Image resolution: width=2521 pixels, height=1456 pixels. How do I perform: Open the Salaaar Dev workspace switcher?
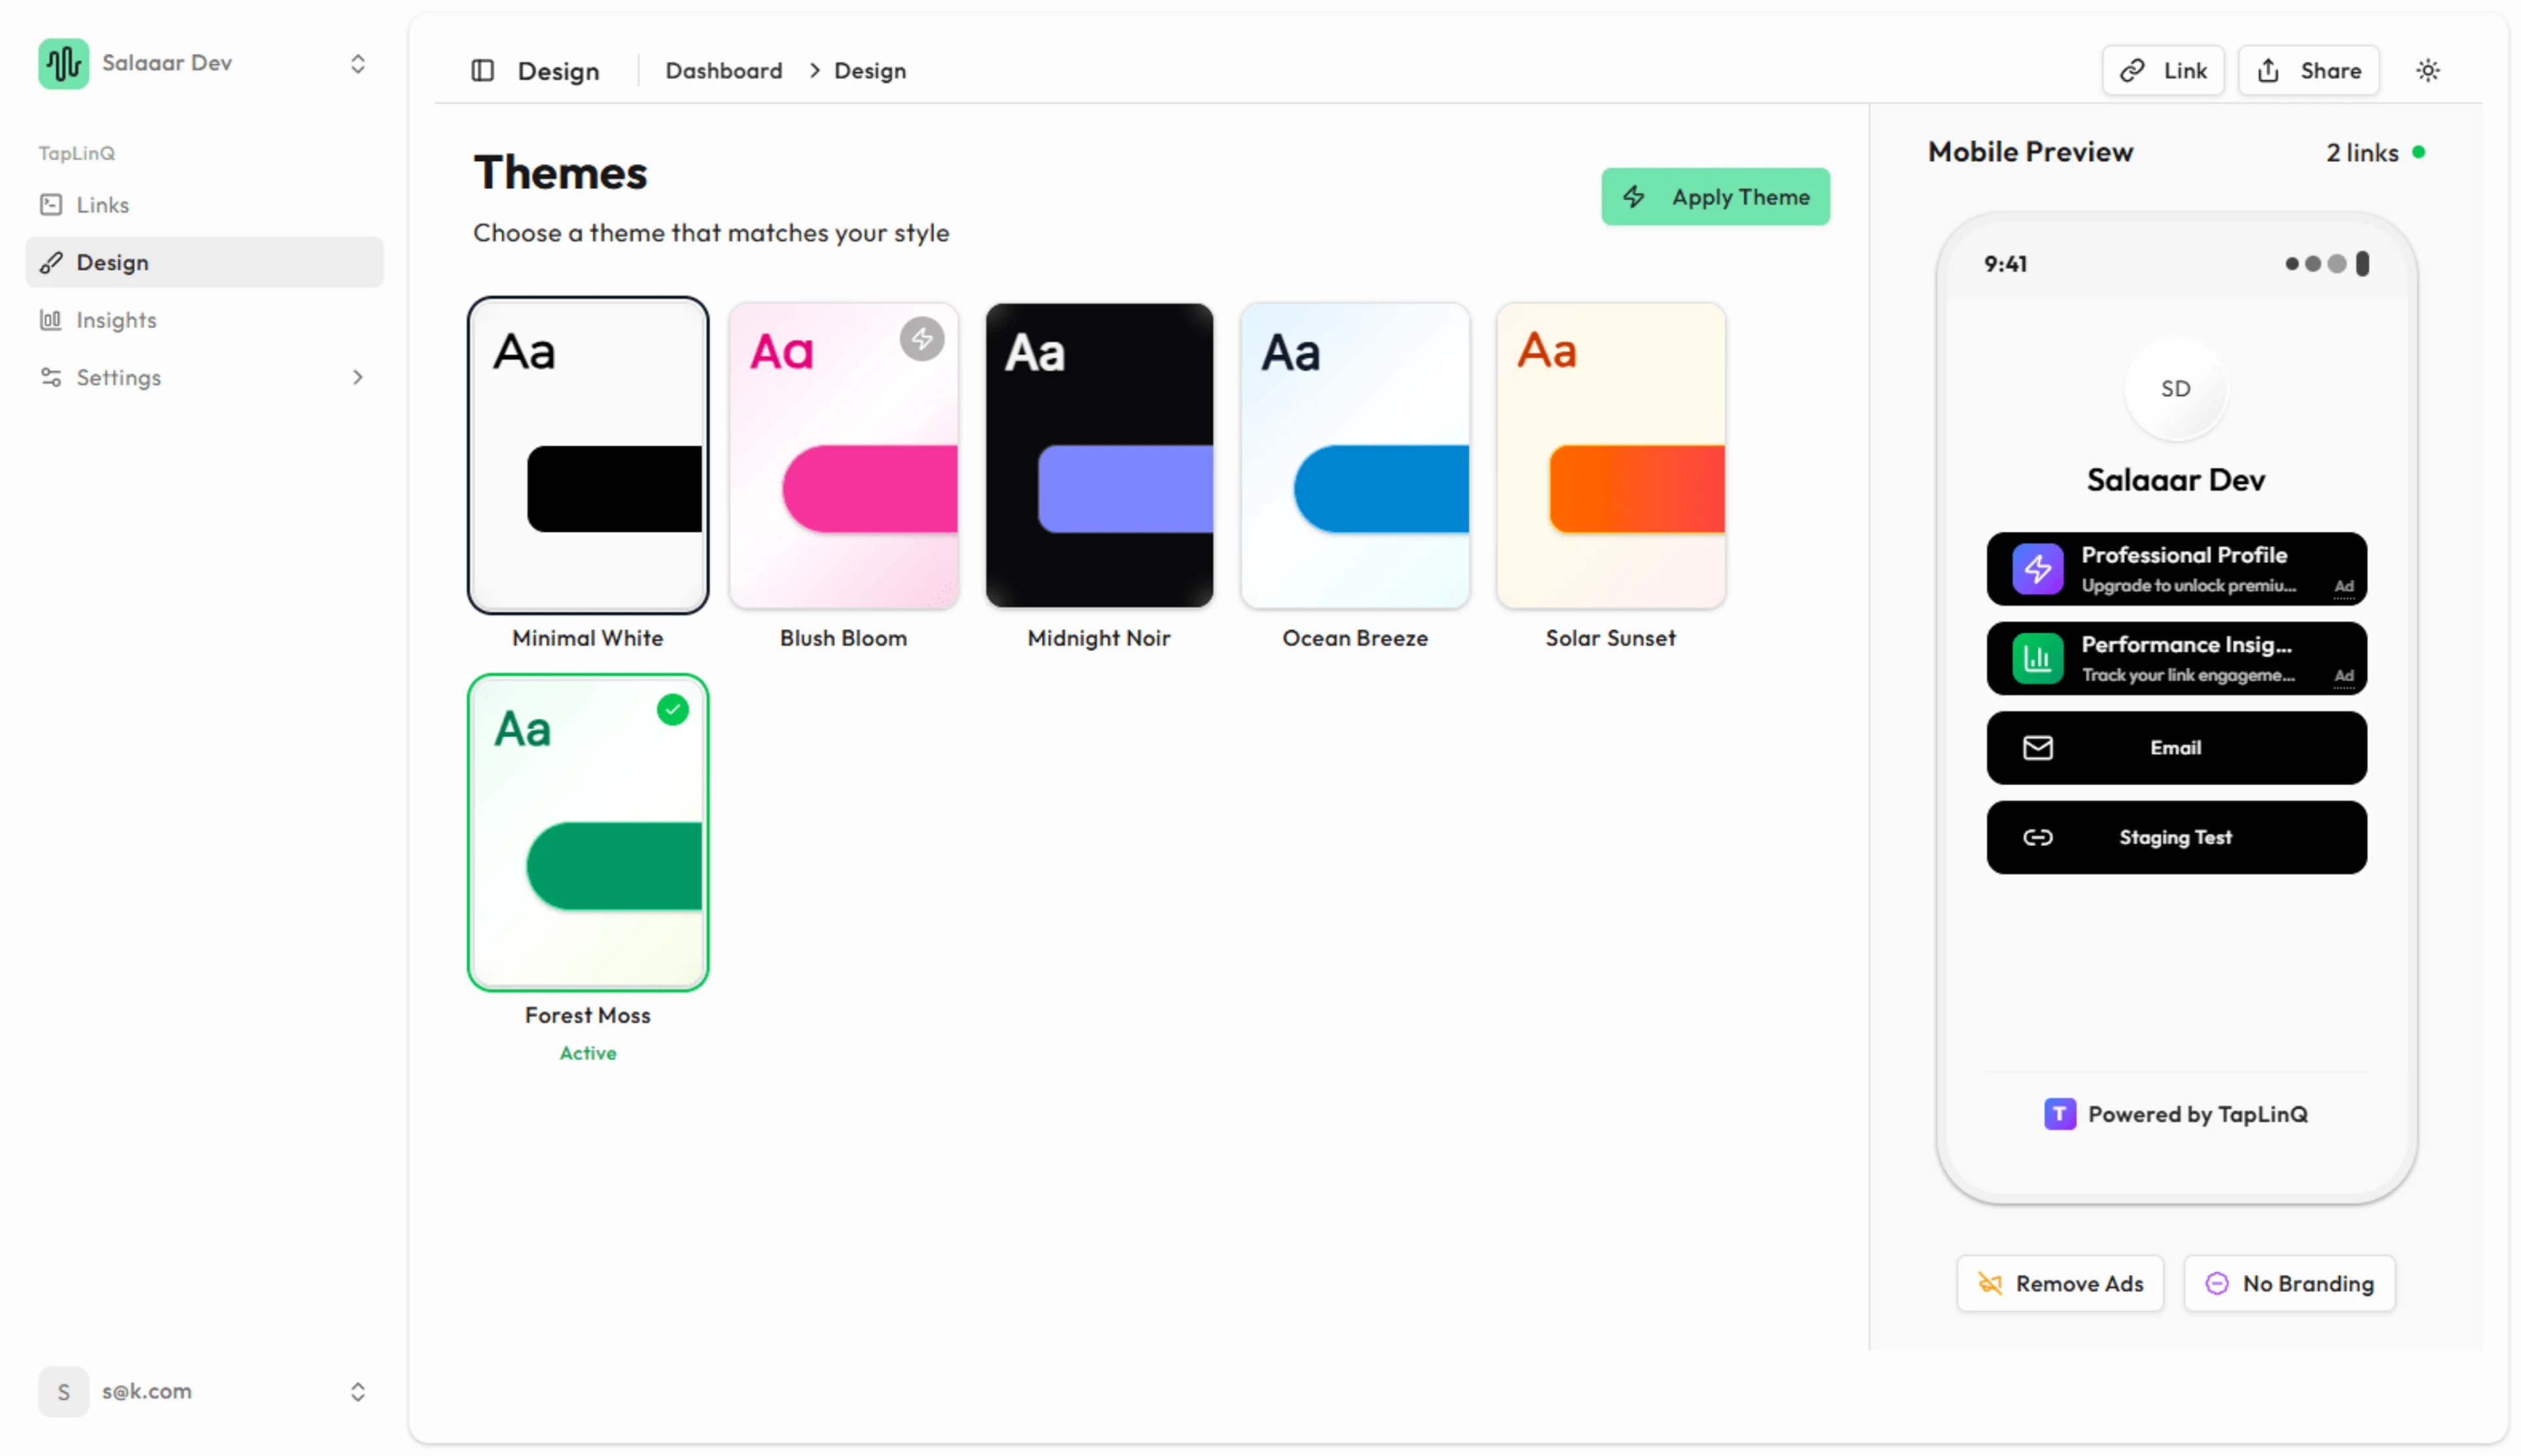[357, 64]
